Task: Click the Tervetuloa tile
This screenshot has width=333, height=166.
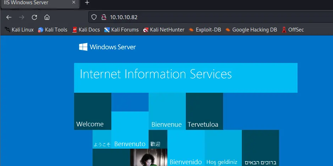Action: coord(204,111)
